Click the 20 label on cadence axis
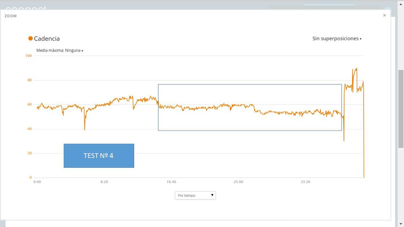Image resolution: width=404 pixels, height=227 pixels. coord(29,153)
